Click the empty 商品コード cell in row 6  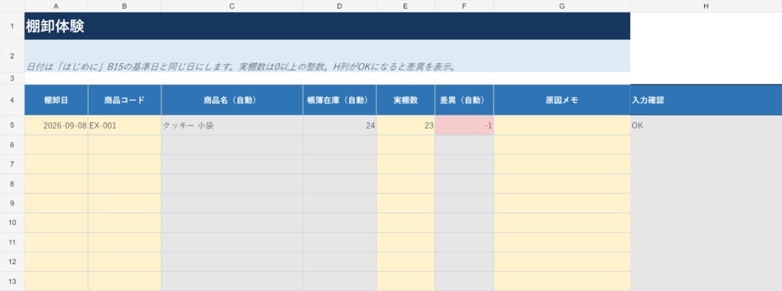124,145
